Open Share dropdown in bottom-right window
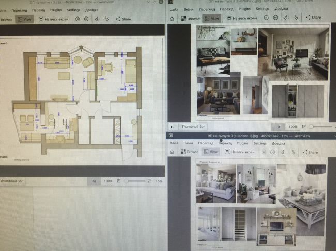 click(310, 152)
